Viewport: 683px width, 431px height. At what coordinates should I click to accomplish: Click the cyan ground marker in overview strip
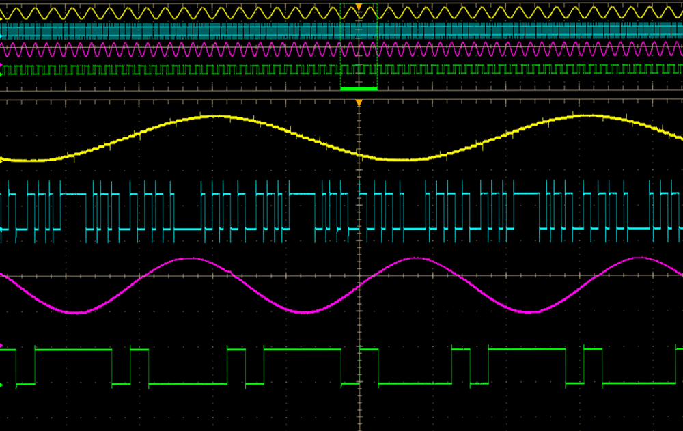[x=2, y=36]
